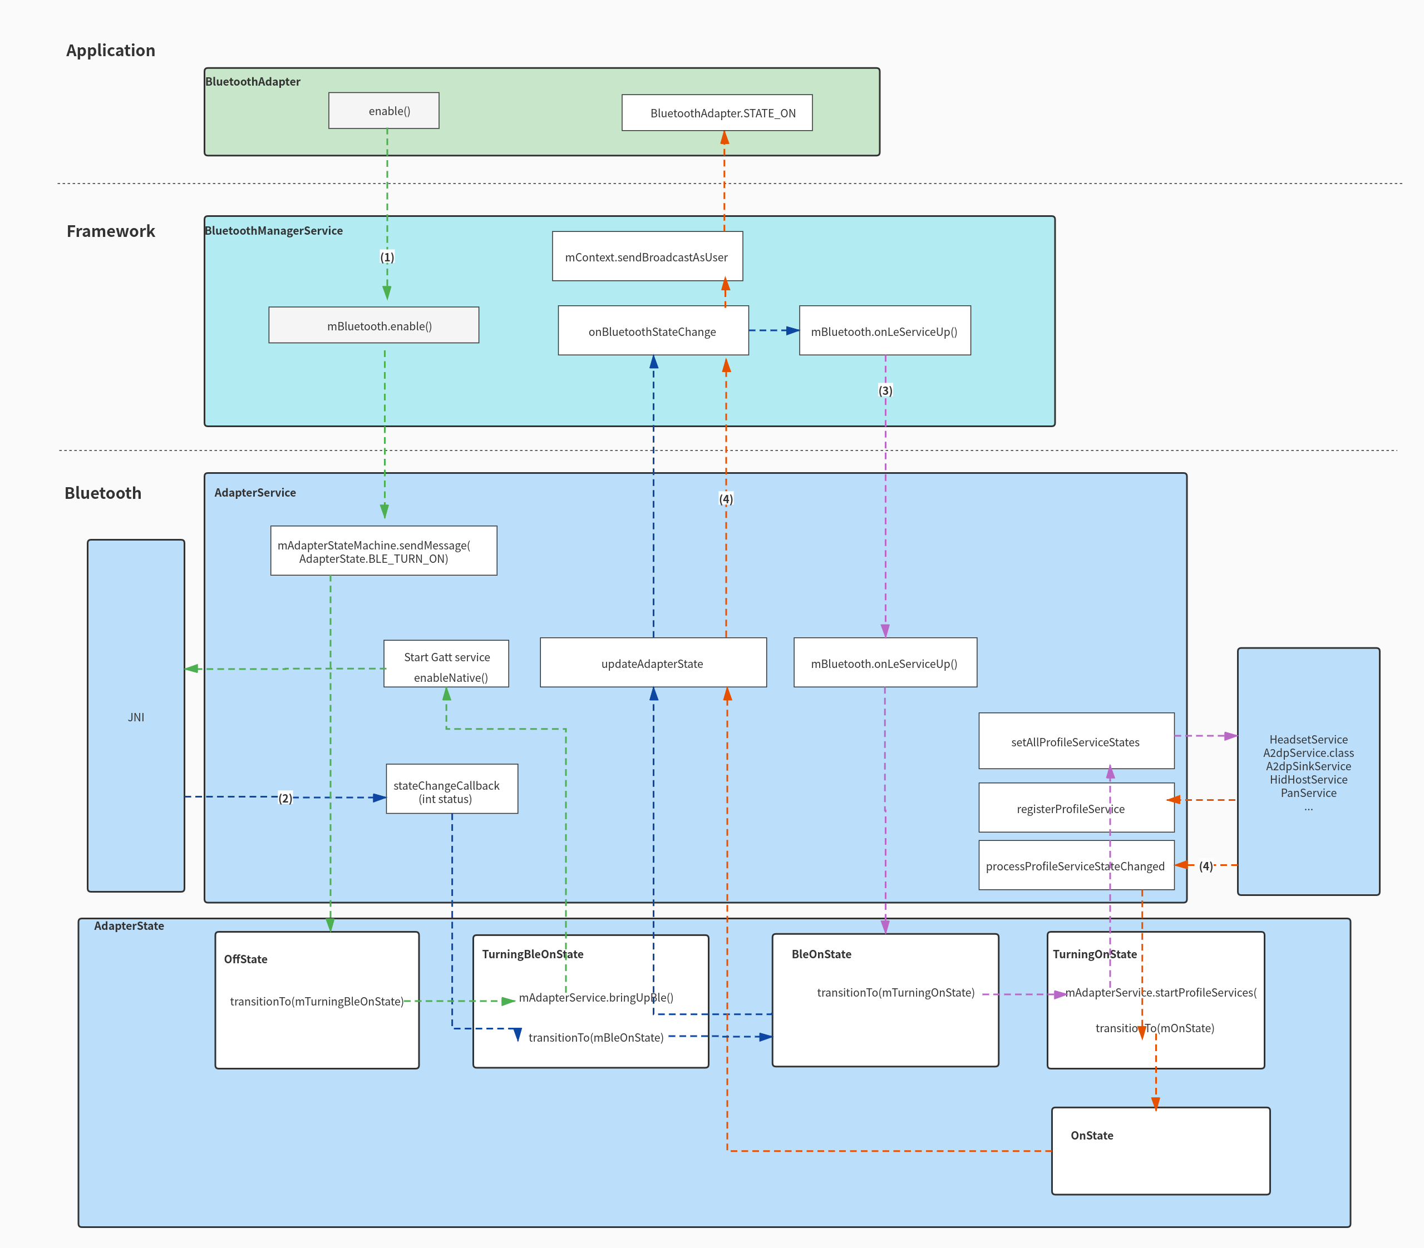Click the enable() box under BluetoothAdapter
The width and height of the screenshot is (1424, 1248).
coord(384,110)
